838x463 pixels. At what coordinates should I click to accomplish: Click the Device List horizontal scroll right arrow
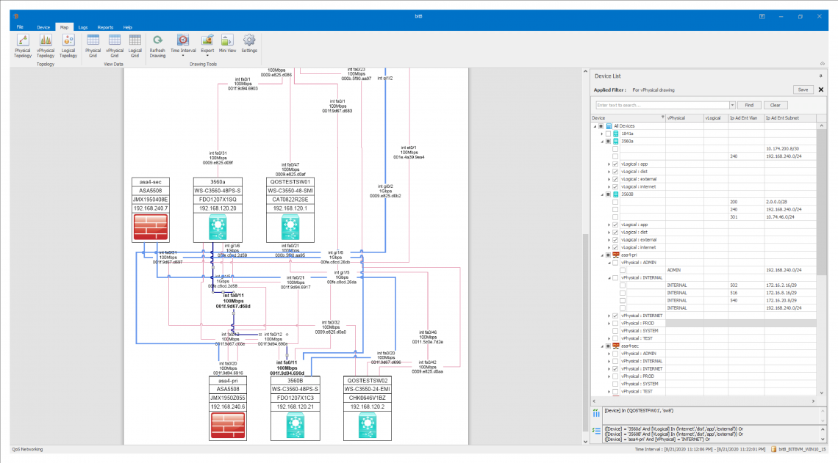(814, 401)
